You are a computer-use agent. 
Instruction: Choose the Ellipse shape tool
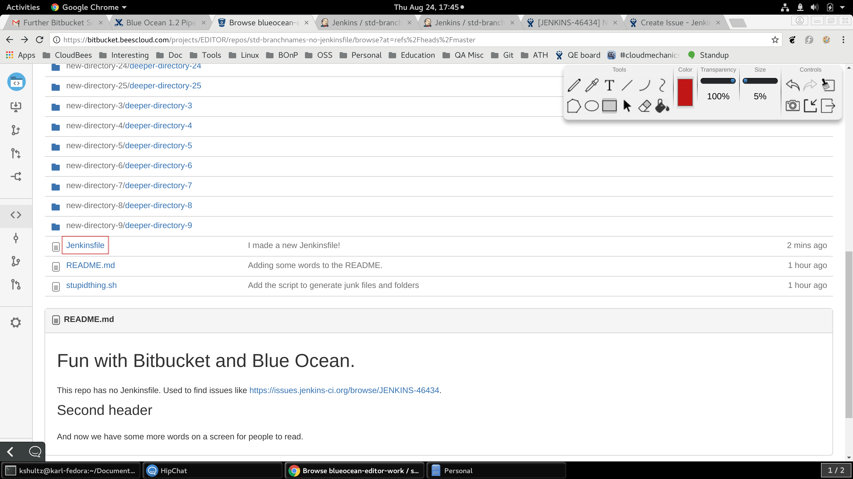[592, 106]
